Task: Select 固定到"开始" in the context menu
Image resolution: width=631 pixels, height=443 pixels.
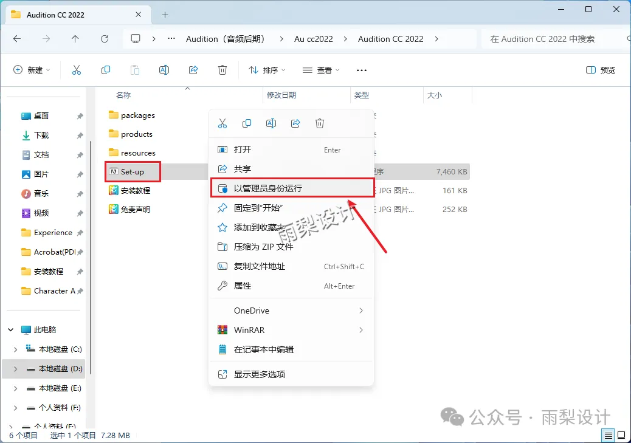Action: pos(291,208)
